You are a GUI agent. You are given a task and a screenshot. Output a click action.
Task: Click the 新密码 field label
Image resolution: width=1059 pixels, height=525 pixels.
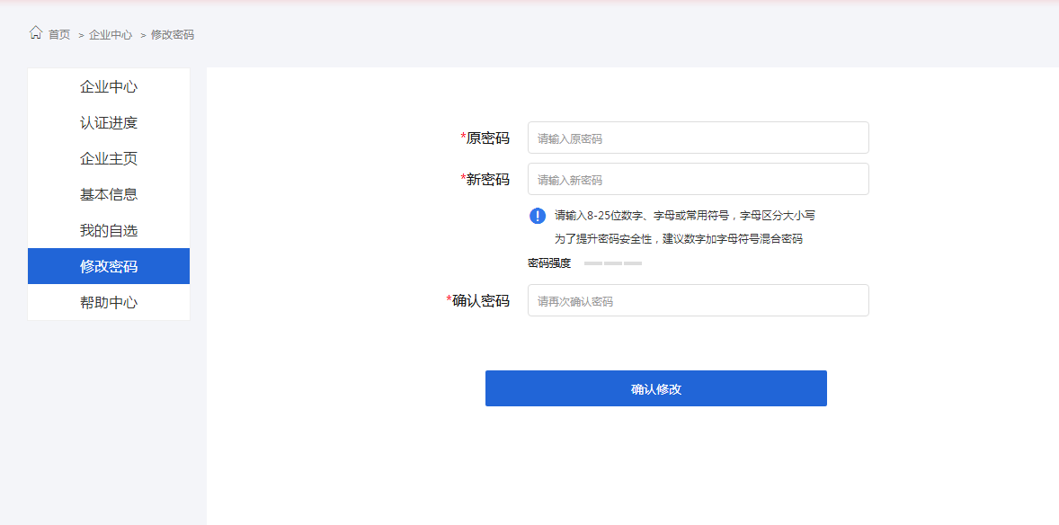(x=487, y=180)
